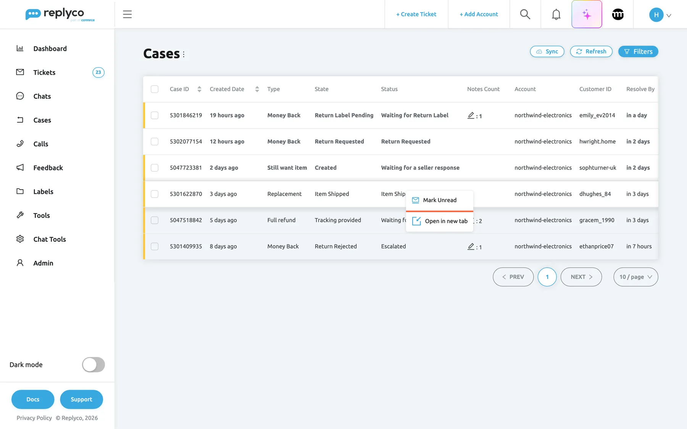Image resolution: width=687 pixels, height=429 pixels.
Task: Click the Dashboard chart icon in sidebar
Action: pos(20,48)
